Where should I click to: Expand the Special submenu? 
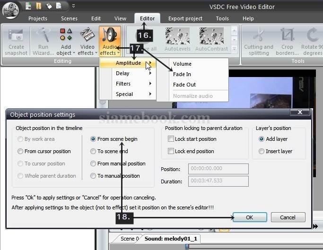(x=128, y=94)
